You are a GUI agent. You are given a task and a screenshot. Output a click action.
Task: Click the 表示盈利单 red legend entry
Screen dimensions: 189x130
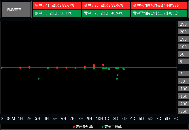pyautogui.click(x=83, y=127)
